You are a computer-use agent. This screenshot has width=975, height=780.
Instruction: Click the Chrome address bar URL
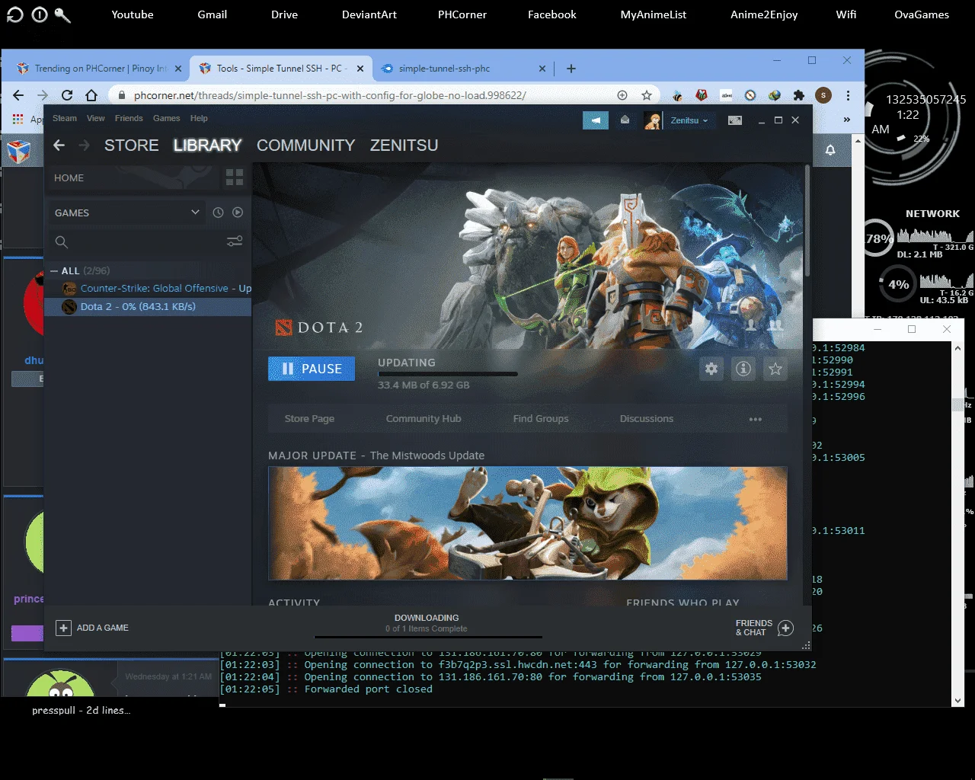pos(330,95)
